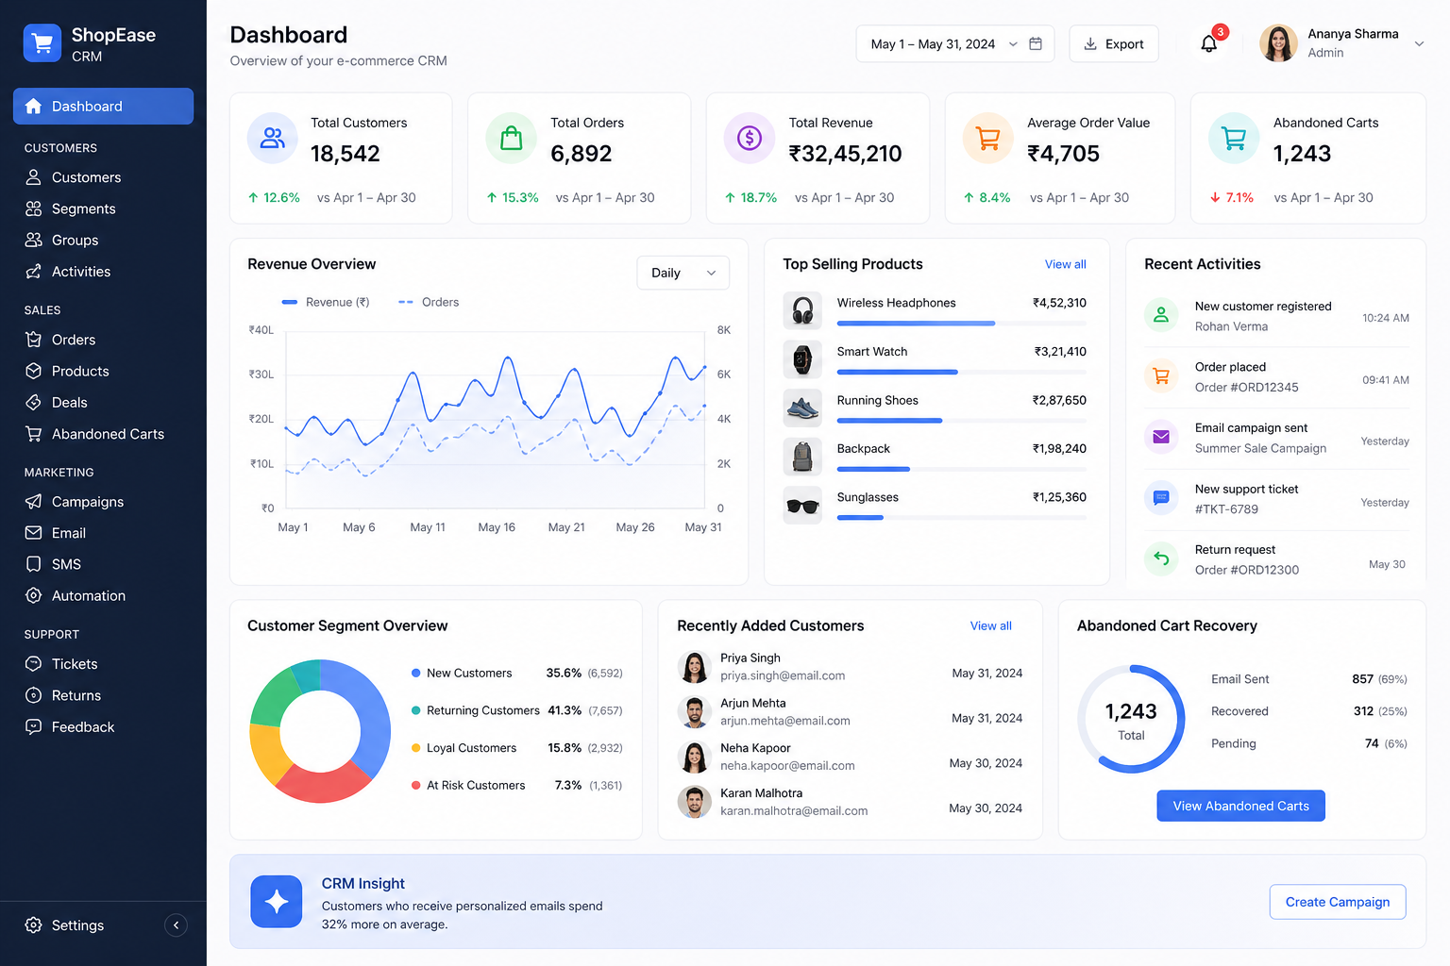The height and width of the screenshot is (966, 1450).
Task: Click the Ananya Sharma profile avatar
Action: point(1278,43)
